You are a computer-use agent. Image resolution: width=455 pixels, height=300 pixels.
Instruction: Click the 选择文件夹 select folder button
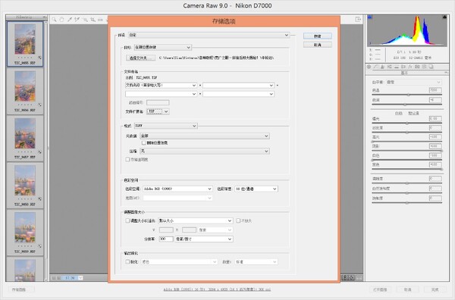pos(140,58)
